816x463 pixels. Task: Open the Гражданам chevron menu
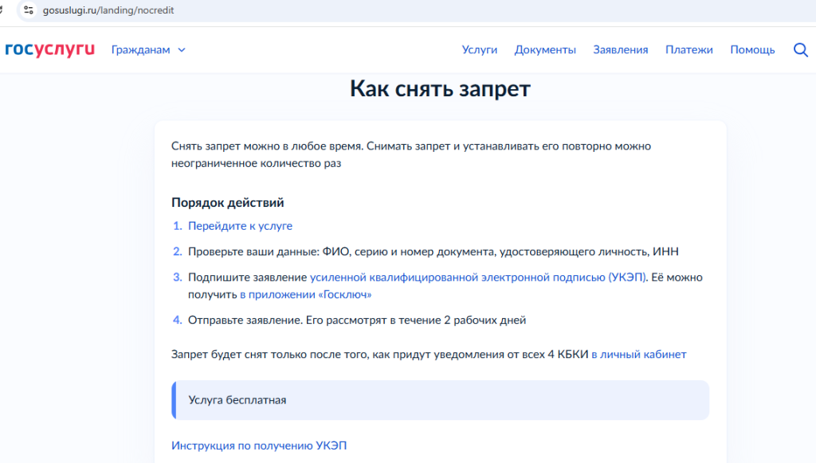point(181,49)
